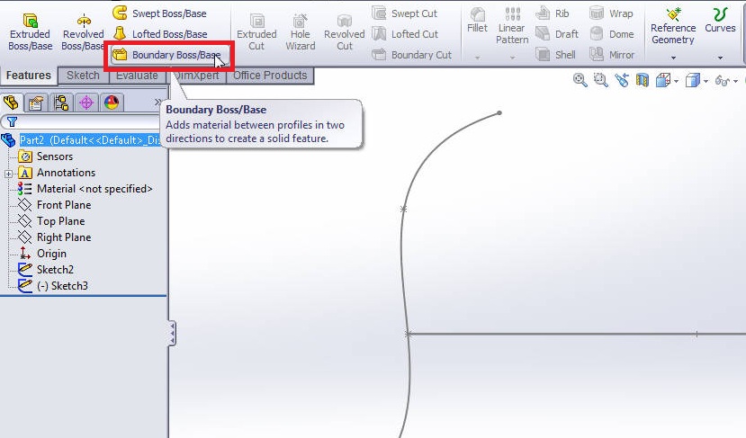
Task: Click the Zoom to Fit icon
Action: coord(580,80)
